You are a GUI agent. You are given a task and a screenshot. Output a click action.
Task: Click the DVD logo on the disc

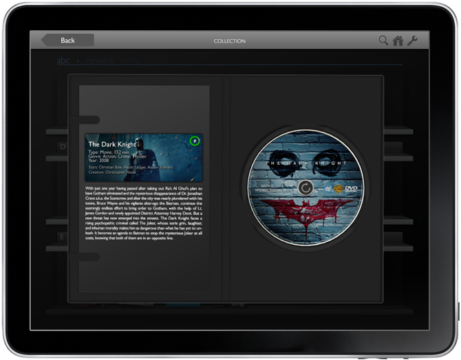(x=352, y=189)
